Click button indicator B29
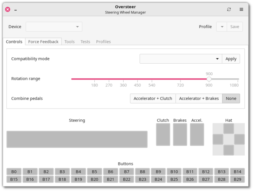The width and height of the screenshot is (253, 191). pos(238,179)
